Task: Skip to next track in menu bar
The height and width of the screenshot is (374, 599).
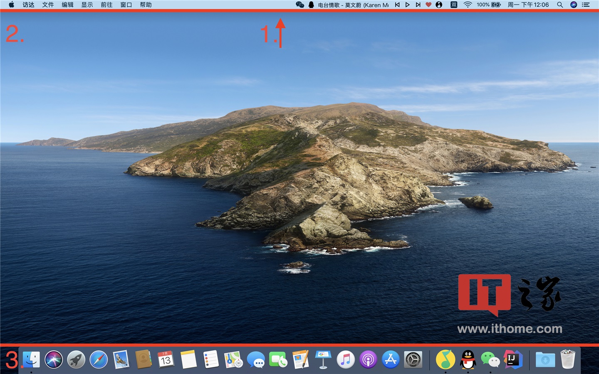Action: point(418,5)
